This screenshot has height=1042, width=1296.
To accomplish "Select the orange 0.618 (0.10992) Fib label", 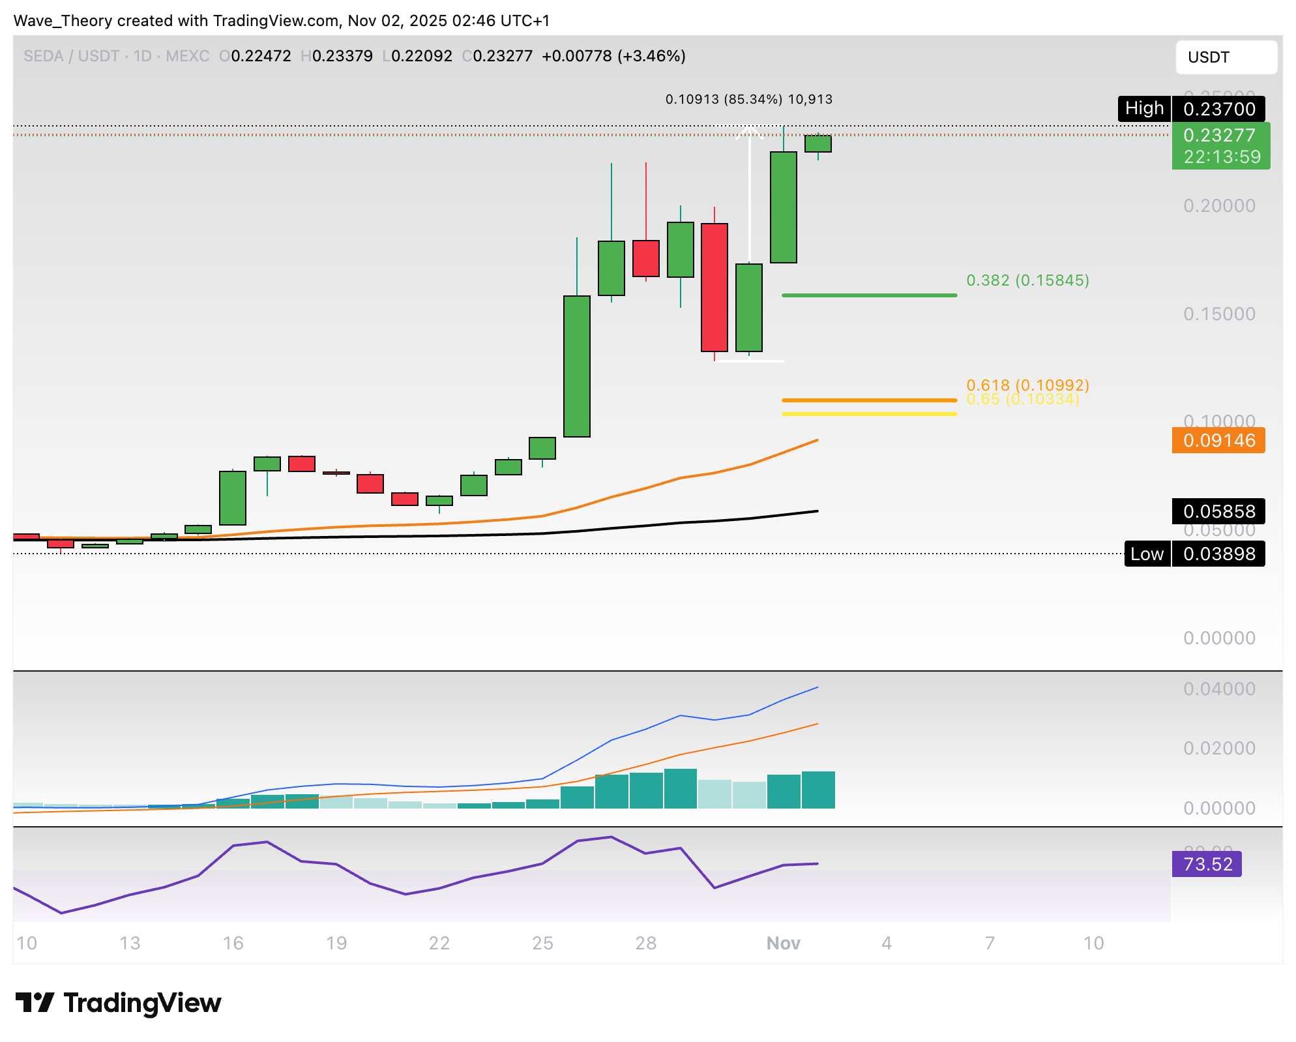I will 1027,385.
